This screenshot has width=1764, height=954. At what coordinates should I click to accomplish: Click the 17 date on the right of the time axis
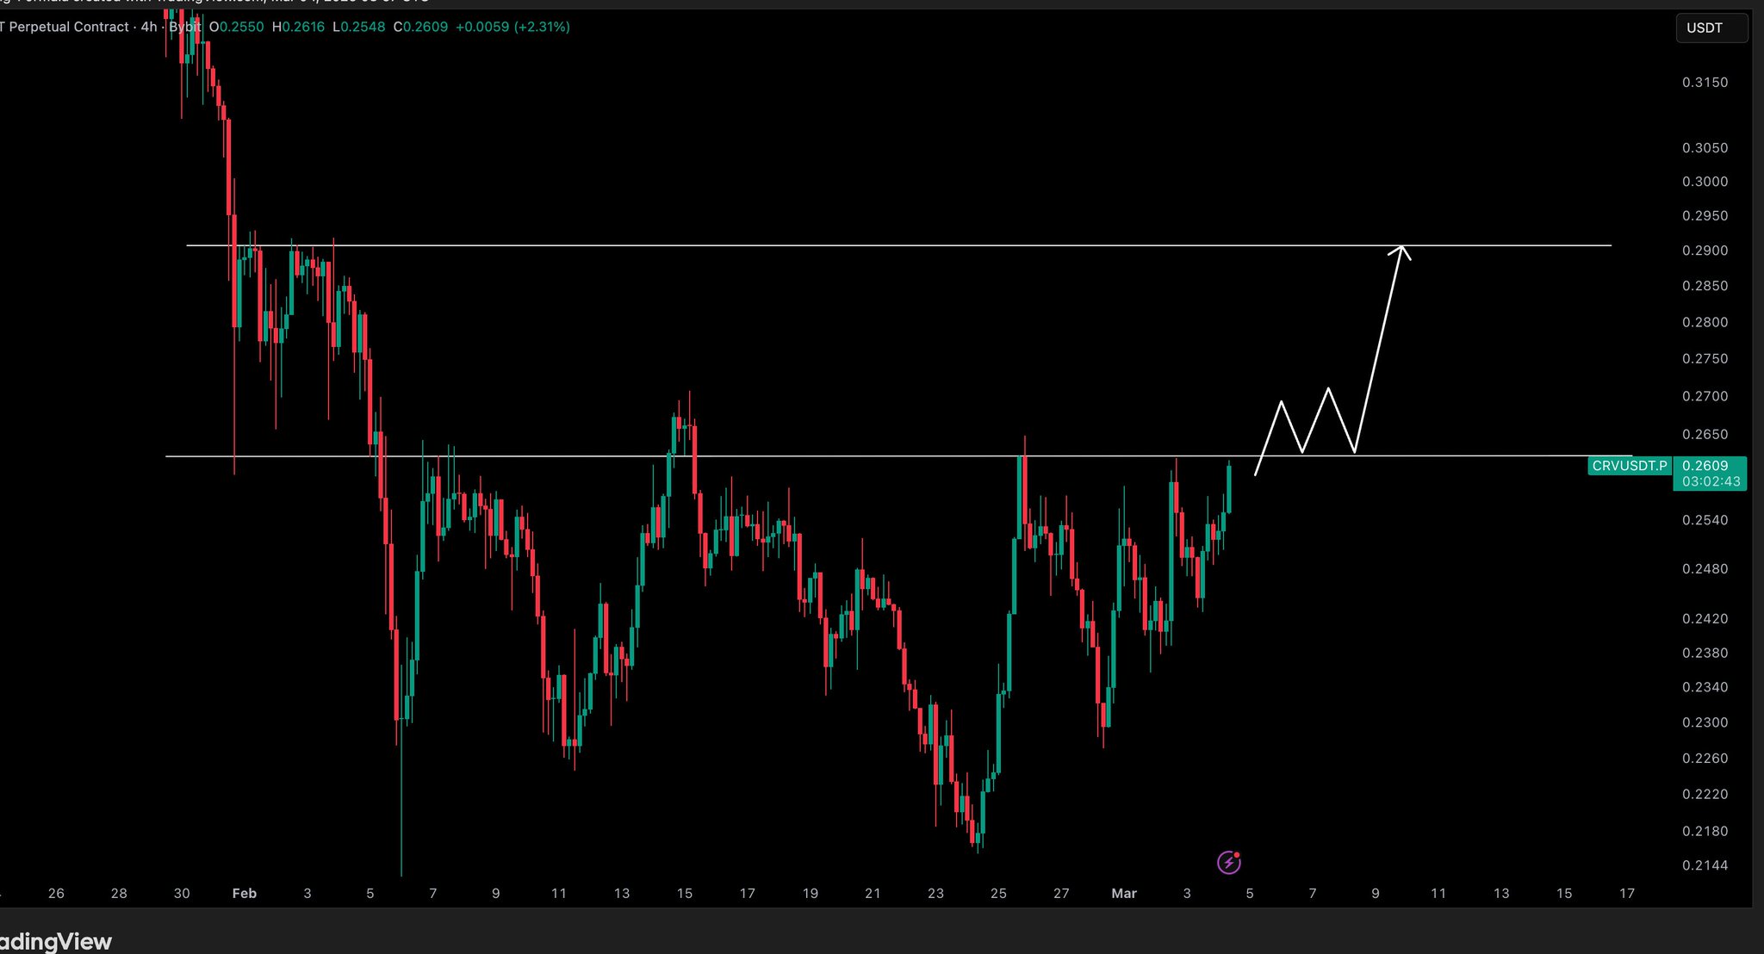(x=1626, y=893)
